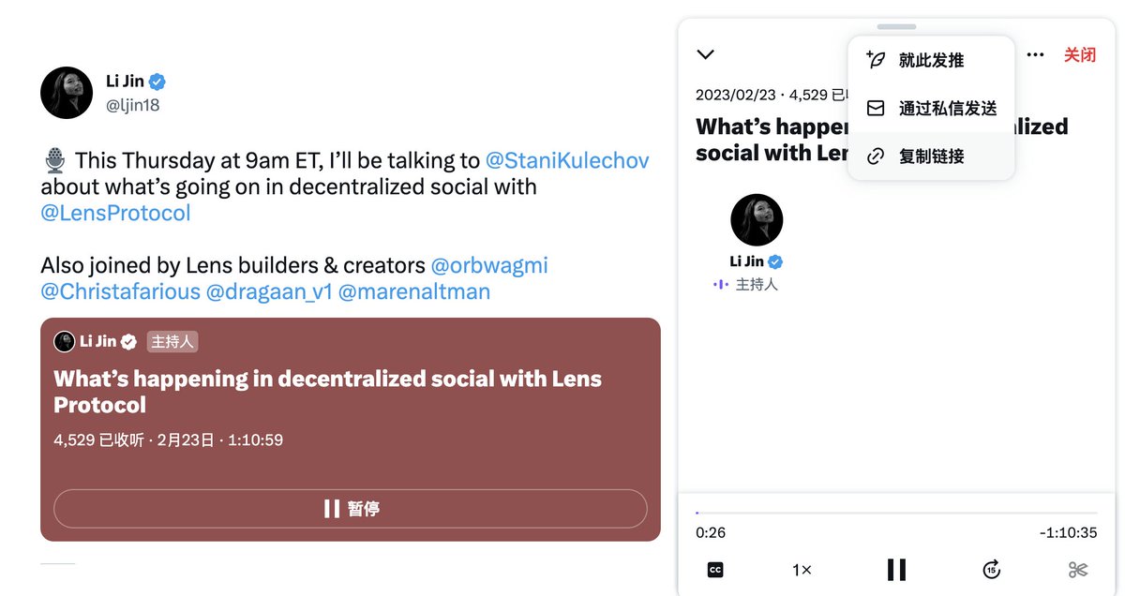Viewport: 1125px width, 596px height.
Task: Seek on the audio progress bar
Action: tap(896, 513)
